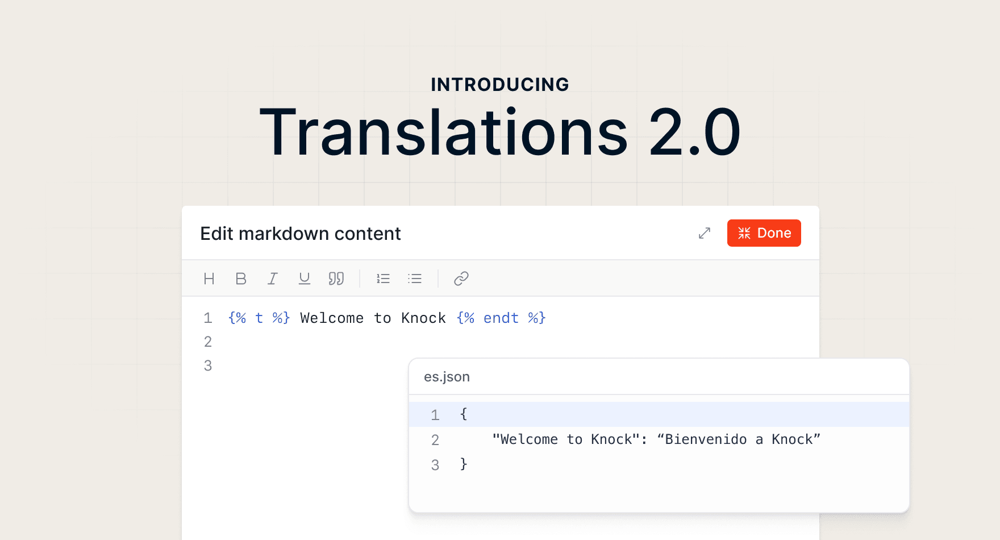The image size is (1000, 540).
Task: Click the "Welcome to Knock" JSON key
Action: [566, 439]
